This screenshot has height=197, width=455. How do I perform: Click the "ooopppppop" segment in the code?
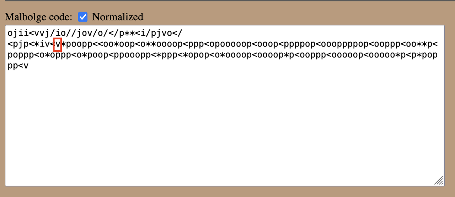[x=343, y=44]
